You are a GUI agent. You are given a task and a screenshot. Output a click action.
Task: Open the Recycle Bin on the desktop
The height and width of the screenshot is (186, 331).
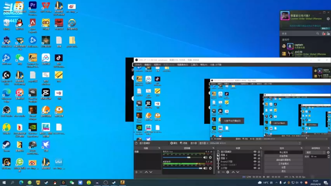coord(7,25)
